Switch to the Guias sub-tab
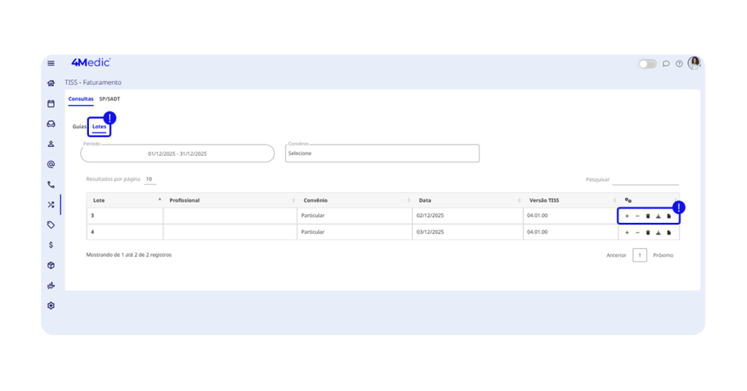The height and width of the screenshot is (391, 747). [x=79, y=127]
